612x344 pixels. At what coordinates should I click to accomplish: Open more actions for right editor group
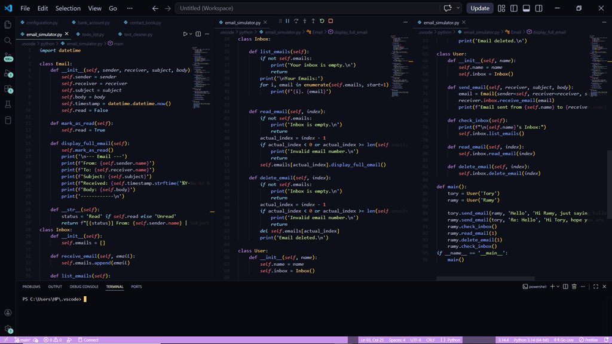pyautogui.click(x=604, y=22)
